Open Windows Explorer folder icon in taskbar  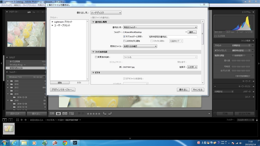(x=24, y=143)
